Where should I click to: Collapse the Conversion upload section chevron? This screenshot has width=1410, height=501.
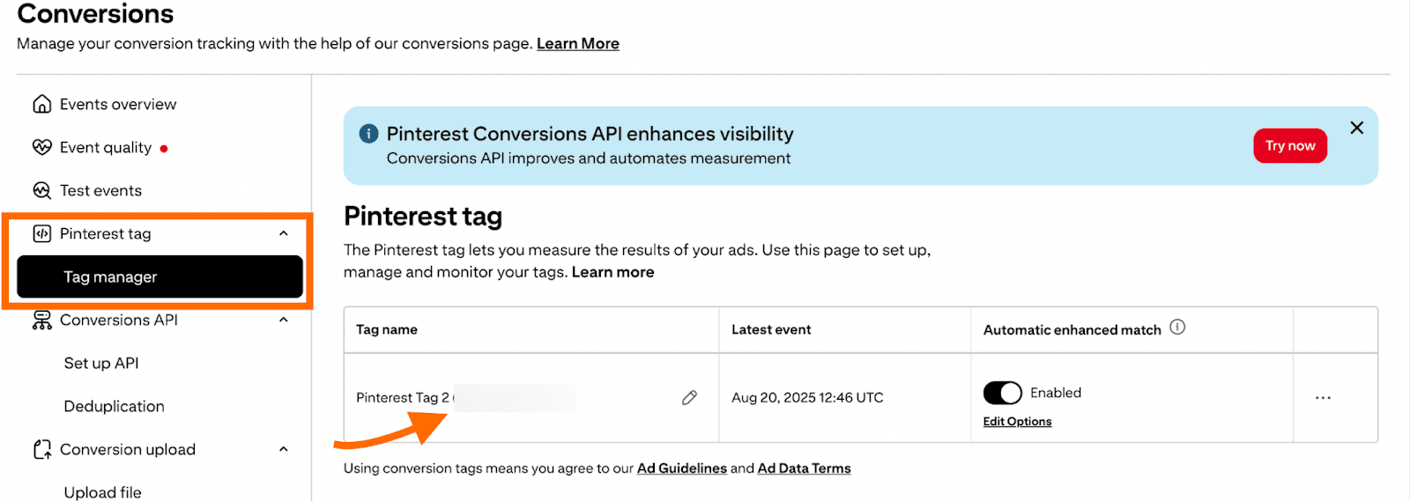(284, 449)
